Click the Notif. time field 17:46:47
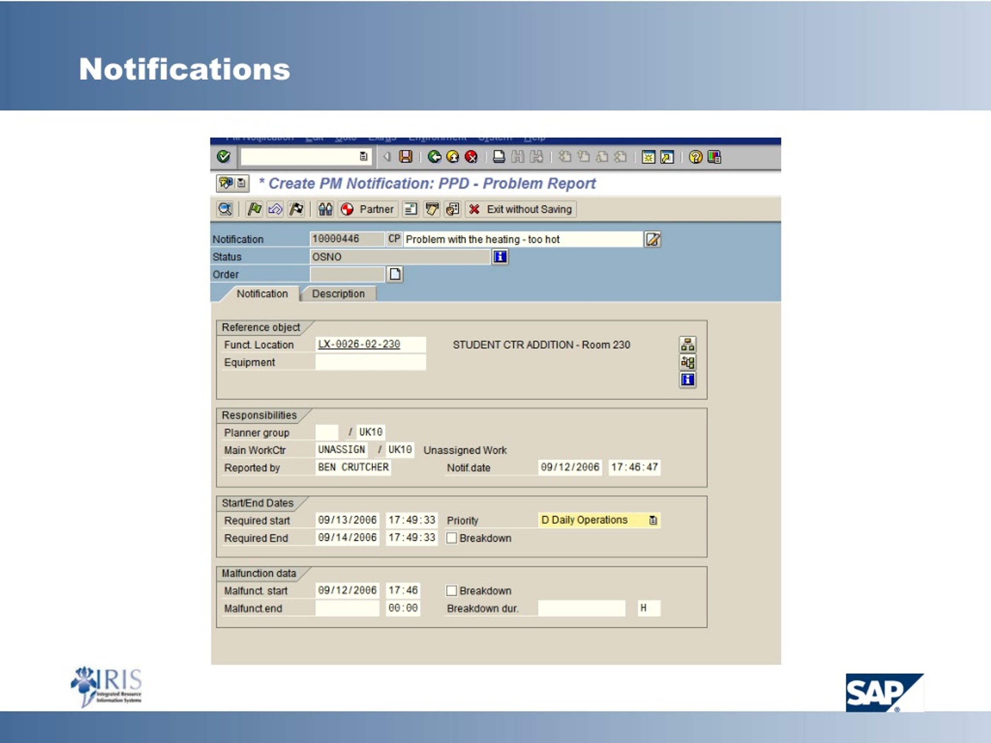Viewport: 991px width, 743px height. pyautogui.click(x=634, y=467)
